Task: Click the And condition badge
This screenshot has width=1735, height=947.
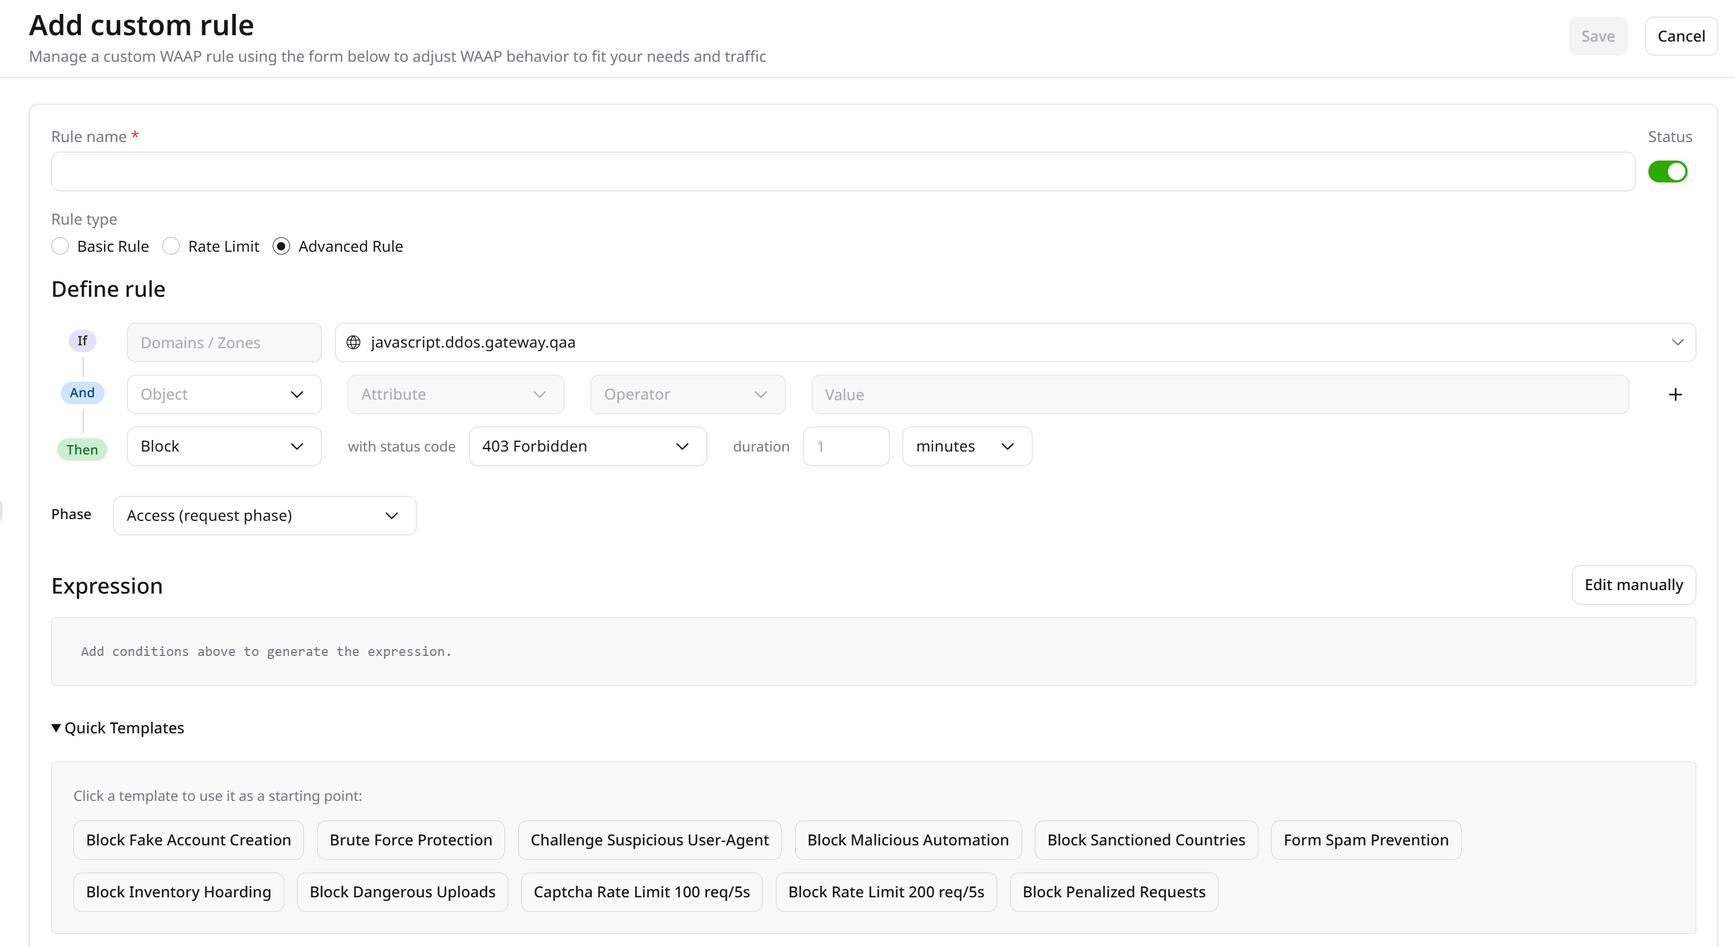Action: pyautogui.click(x=82, y=393)
